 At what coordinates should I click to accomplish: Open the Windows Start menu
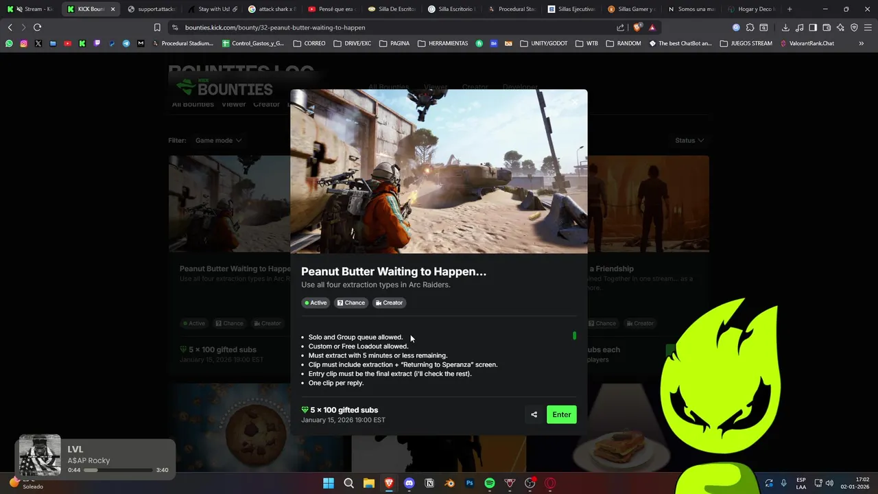[329, 483]
